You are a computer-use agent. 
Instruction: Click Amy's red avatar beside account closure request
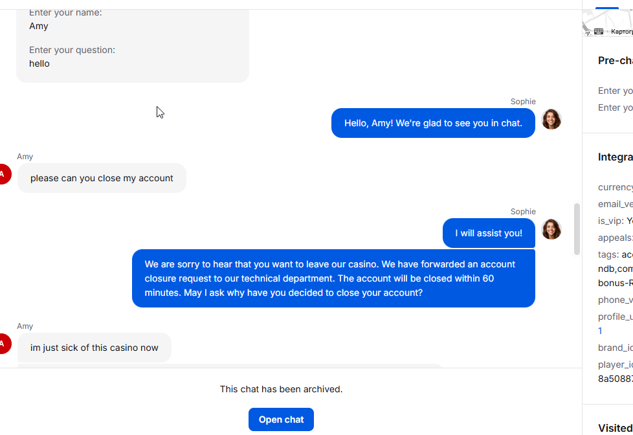(4, 174)
